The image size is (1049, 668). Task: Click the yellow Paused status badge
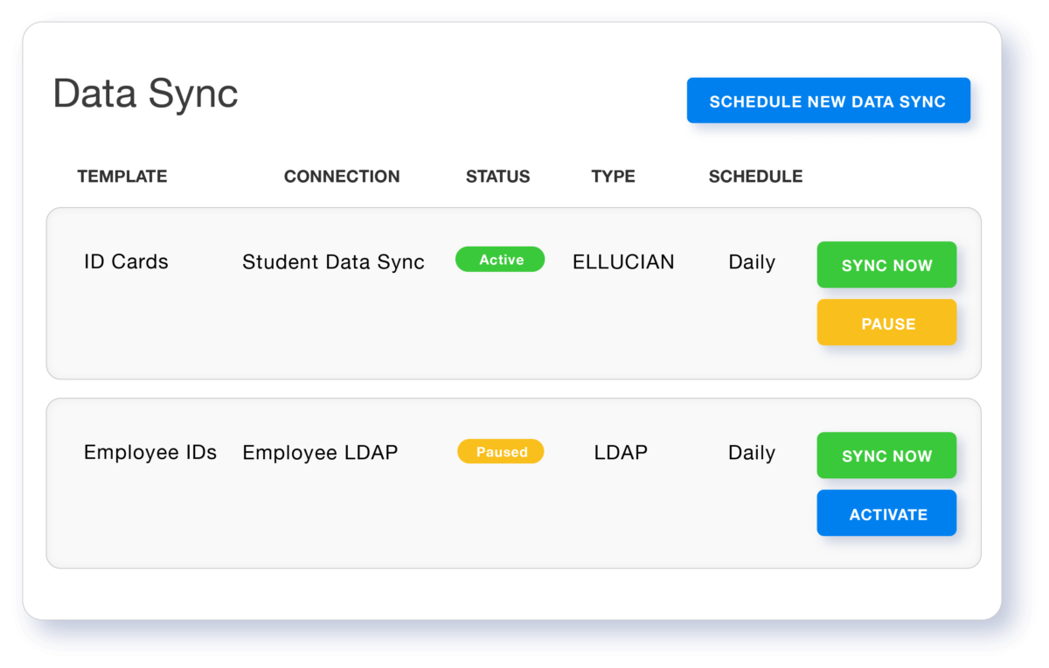(501, 452)
